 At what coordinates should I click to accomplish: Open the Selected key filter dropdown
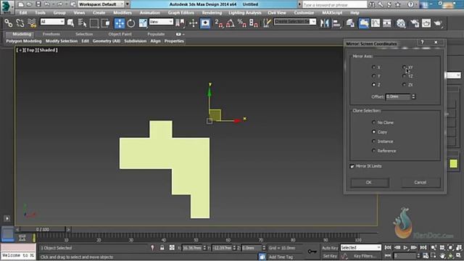tap(361, 247)
